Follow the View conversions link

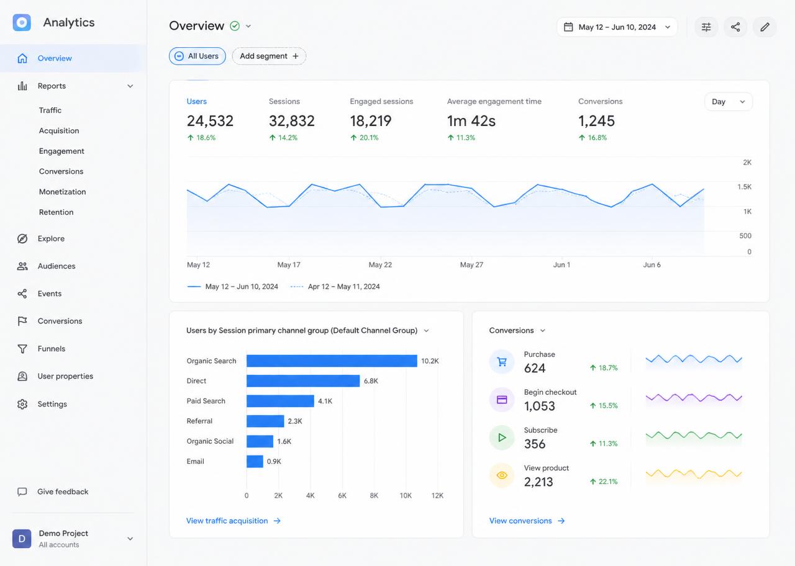click(x=527, y=521)
